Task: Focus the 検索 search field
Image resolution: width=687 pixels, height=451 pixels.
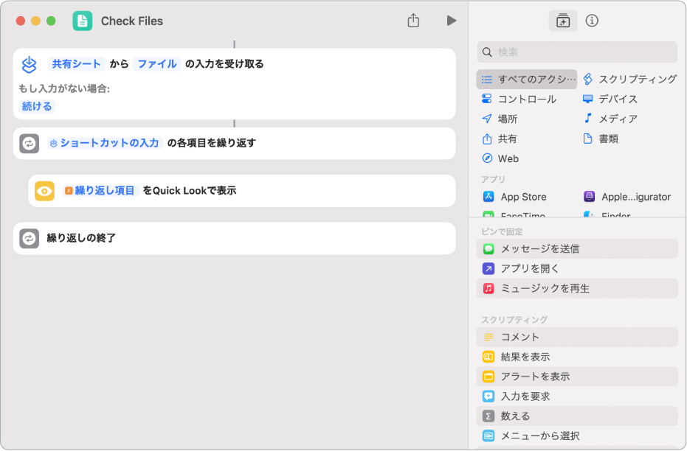Action: (x=577, y=52)
